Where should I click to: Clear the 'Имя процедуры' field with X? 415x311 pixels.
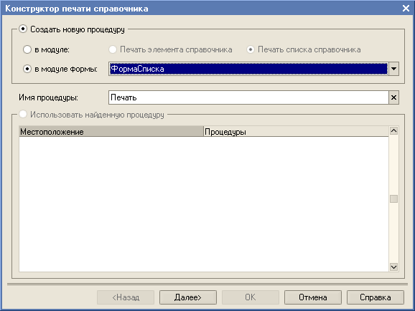coord(394,97)
